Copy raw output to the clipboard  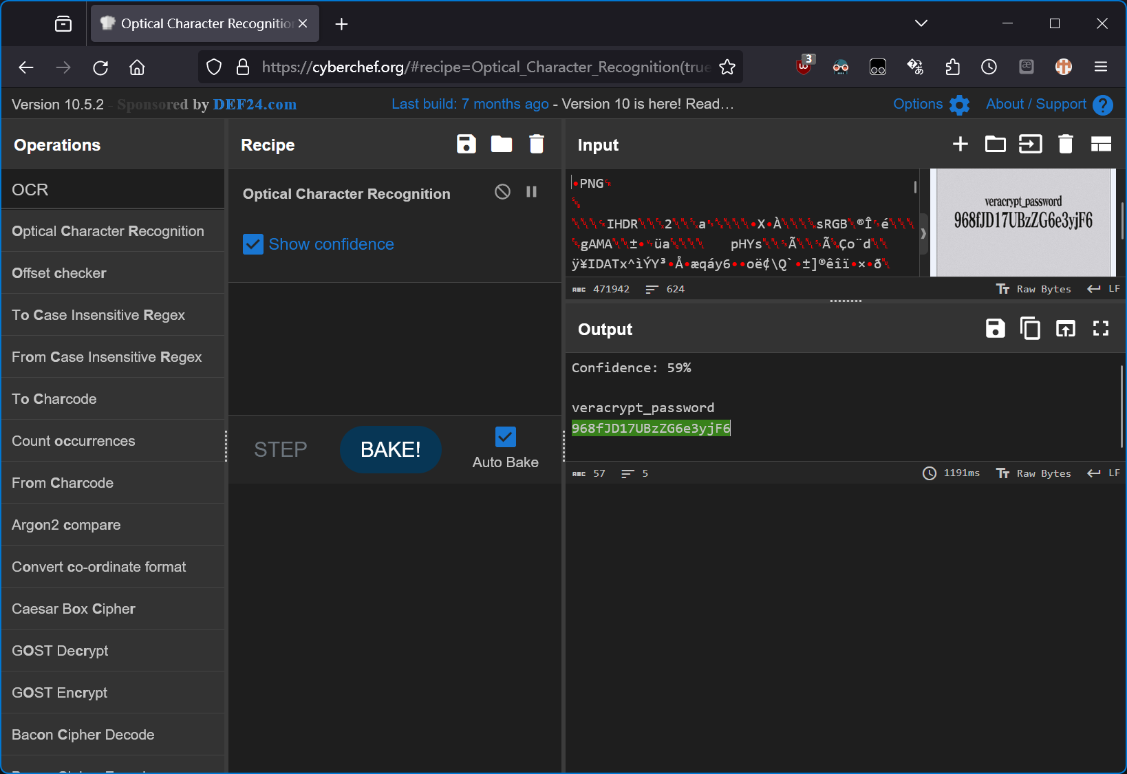click(1030, 329)
